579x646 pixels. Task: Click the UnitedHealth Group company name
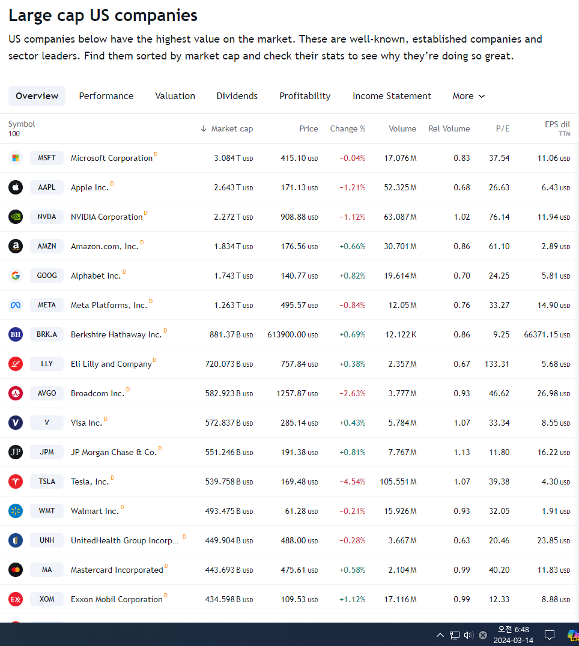pos(125,540)
